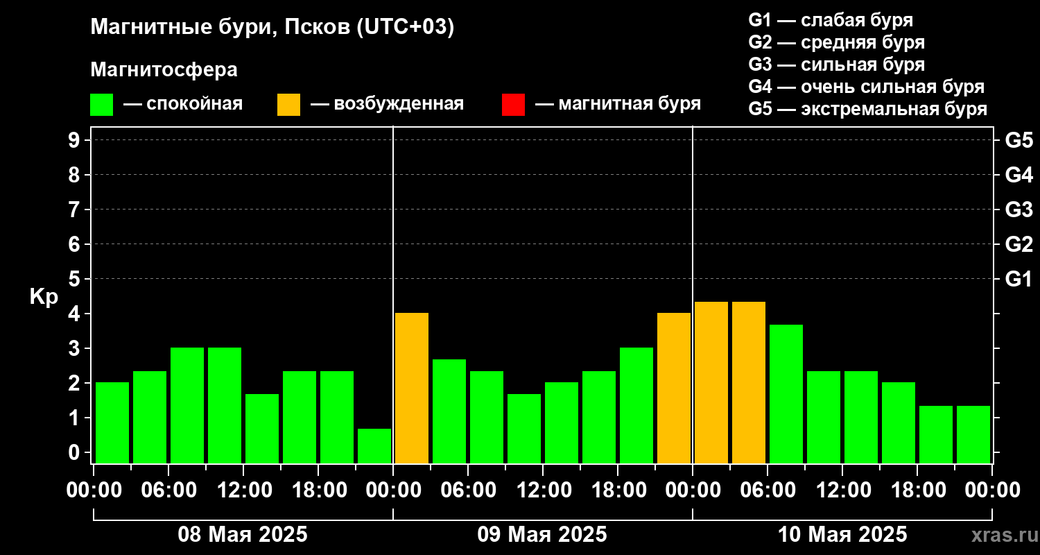The height and width of the screenshot is (555, 1040).
Task: Click the 'G5' label on right axis
Action: 1019,140
